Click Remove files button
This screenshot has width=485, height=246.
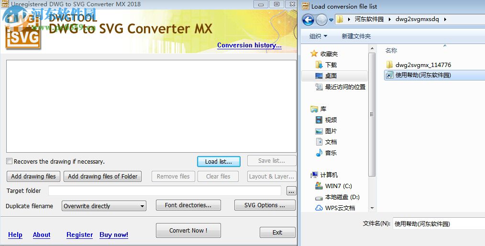coord(173,177)
